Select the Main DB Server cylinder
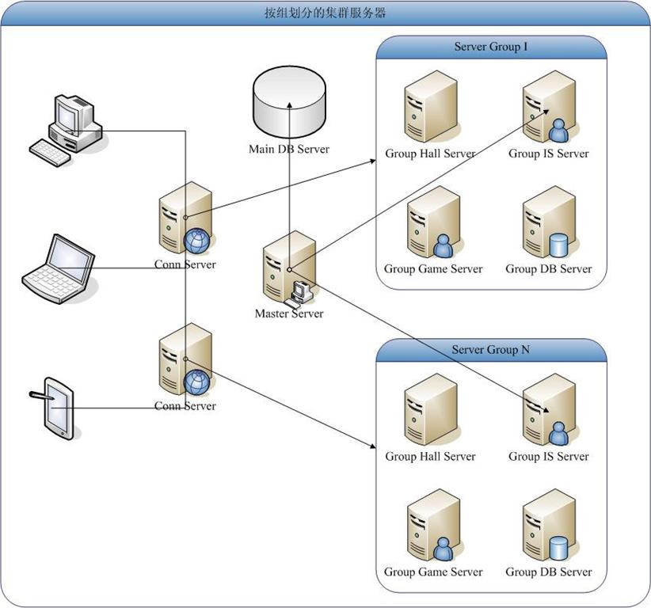Viewport: 651px width, 608px height. pyautogui.click(x=289, y=102)
